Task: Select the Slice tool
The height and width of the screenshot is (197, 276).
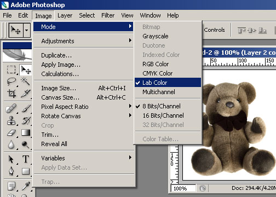Action: (26, 94)
